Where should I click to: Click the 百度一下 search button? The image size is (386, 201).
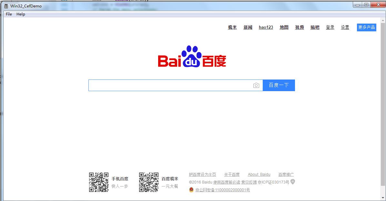click(279, 85)
